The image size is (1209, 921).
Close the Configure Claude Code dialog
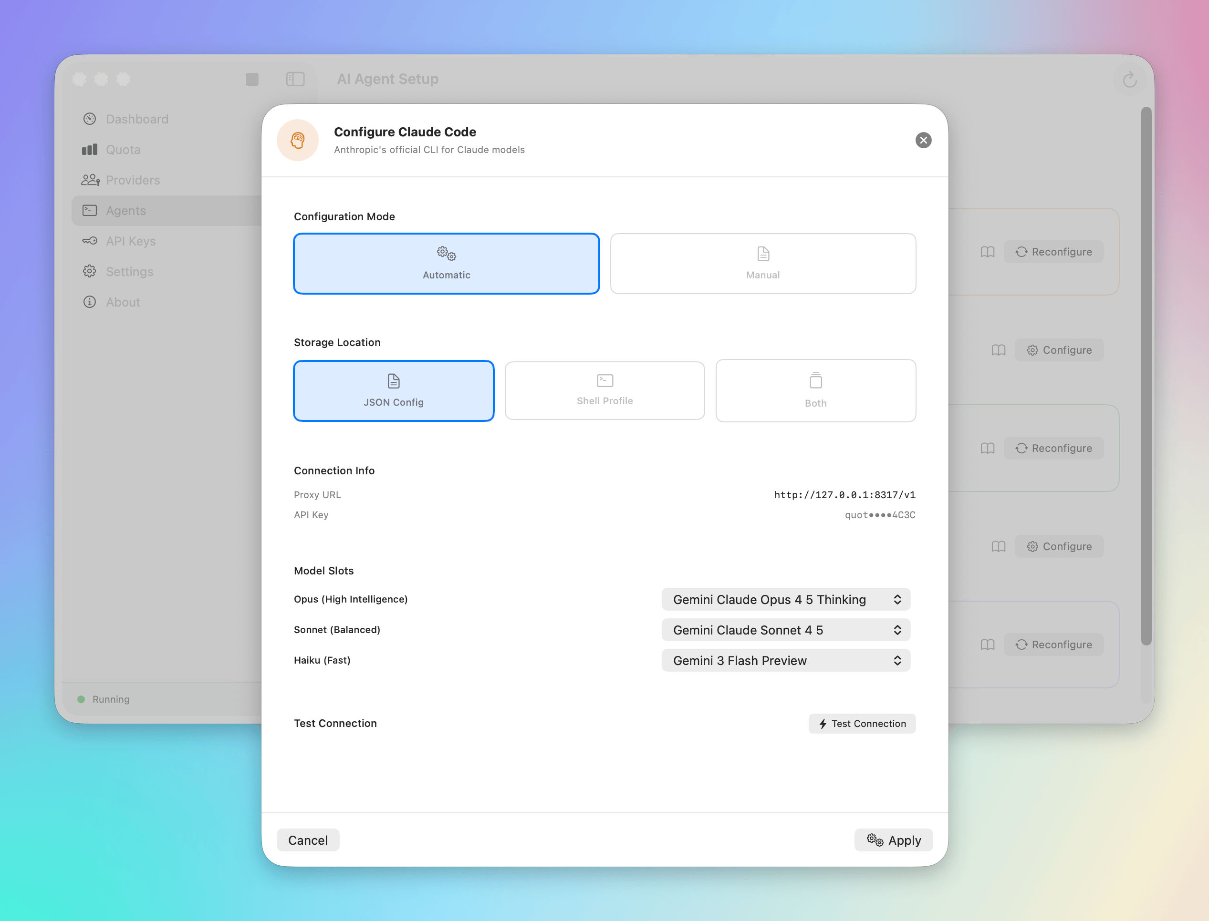pos(923,140)
